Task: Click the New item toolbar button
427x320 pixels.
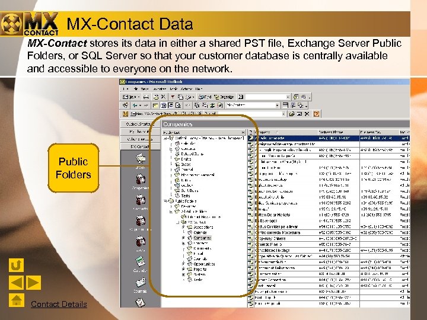Action: [129, 97]
